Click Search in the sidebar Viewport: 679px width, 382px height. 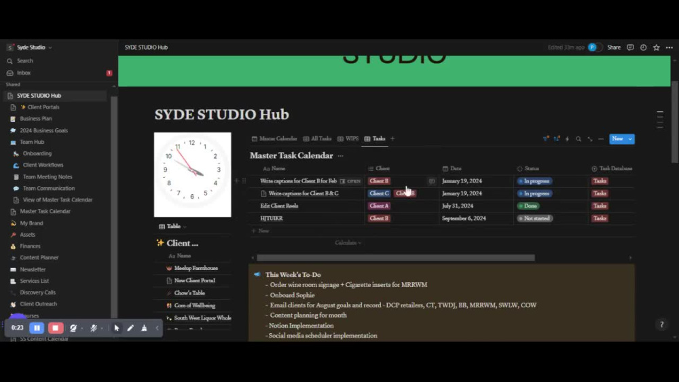coord(24,61)
